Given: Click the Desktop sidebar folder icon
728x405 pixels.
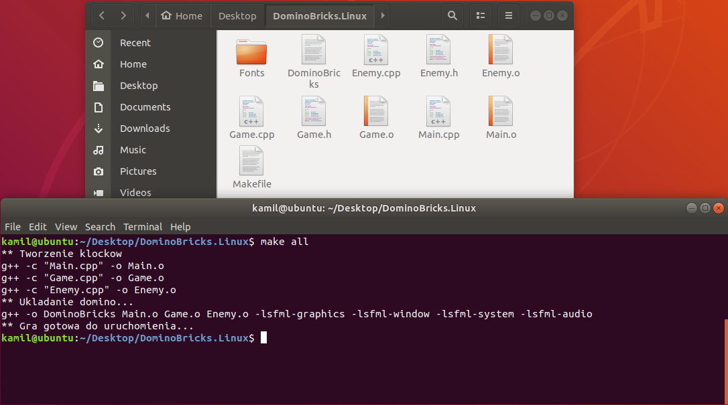Looking at the screenshot, I should [x=99, y=86].
